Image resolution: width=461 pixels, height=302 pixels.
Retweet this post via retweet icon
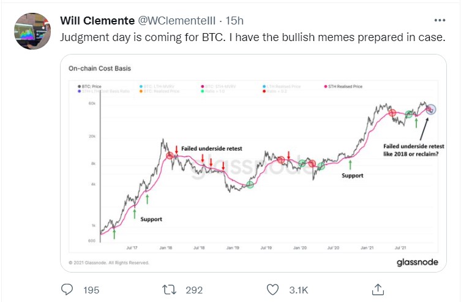pos(170,290)
